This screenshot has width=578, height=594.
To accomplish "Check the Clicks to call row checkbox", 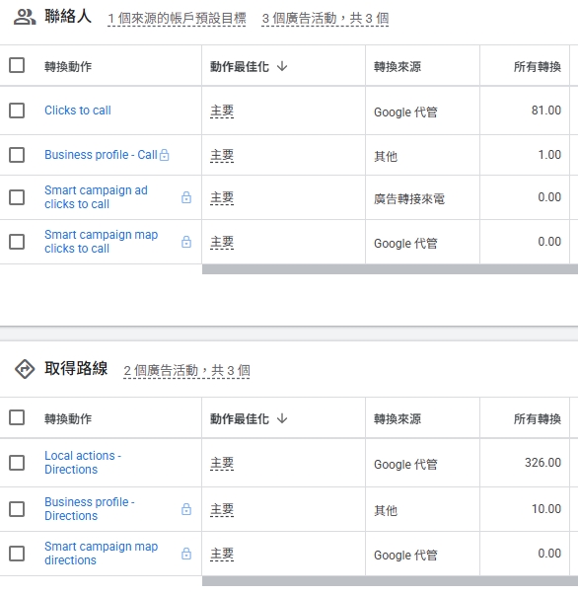I will click(x=17, y=111).
